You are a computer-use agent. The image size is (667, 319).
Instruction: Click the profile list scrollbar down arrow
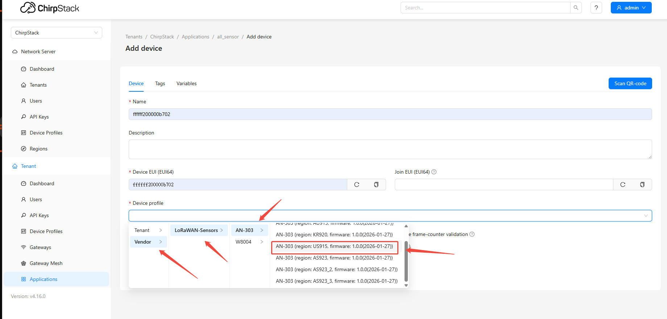pyautogui.click(x=406, y=285)
